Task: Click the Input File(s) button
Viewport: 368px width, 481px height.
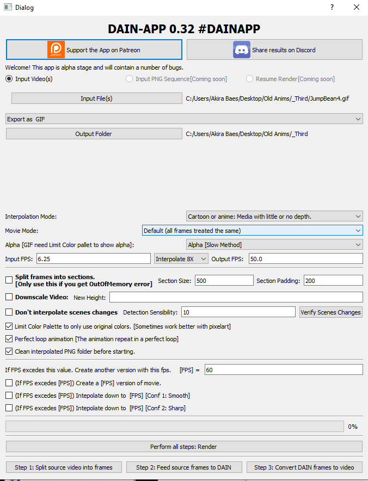Action: [x=97, y=98]
